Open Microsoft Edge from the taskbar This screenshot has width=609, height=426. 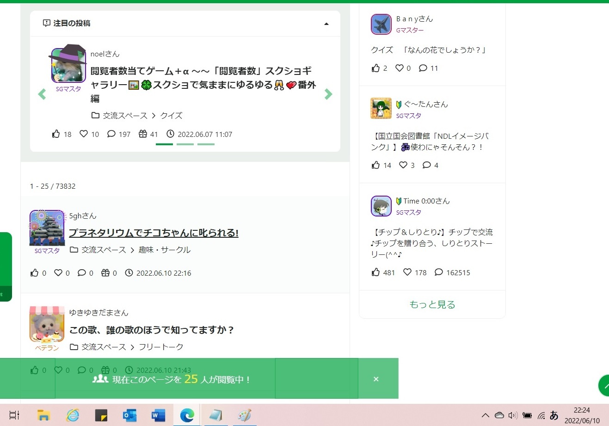coord(187,415)
